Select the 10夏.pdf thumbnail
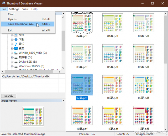Viewport: 168px width, 136px height. [82, 115]
